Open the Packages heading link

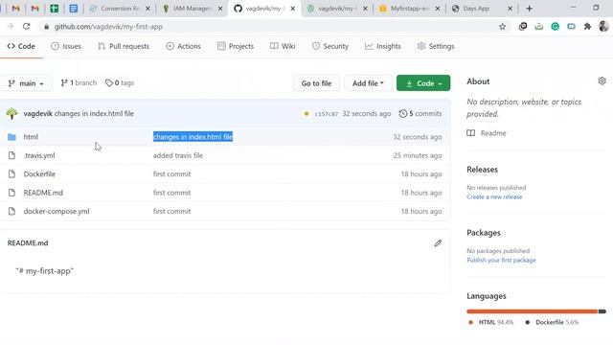pyautogui.click(x=484, y=233)
